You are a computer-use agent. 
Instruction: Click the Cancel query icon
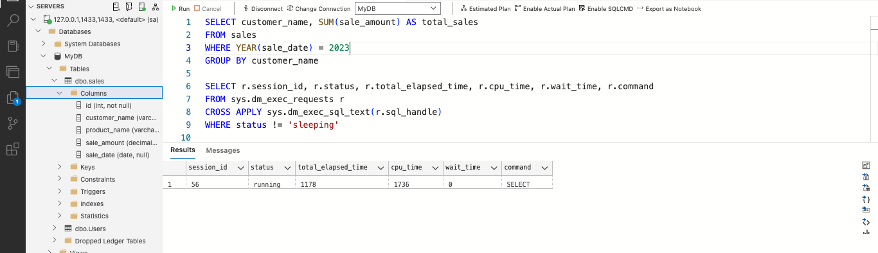[197, 9]
